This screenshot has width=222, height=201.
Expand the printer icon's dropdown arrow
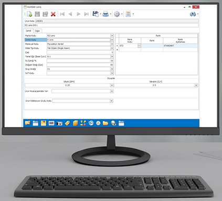tap(111, 14)
